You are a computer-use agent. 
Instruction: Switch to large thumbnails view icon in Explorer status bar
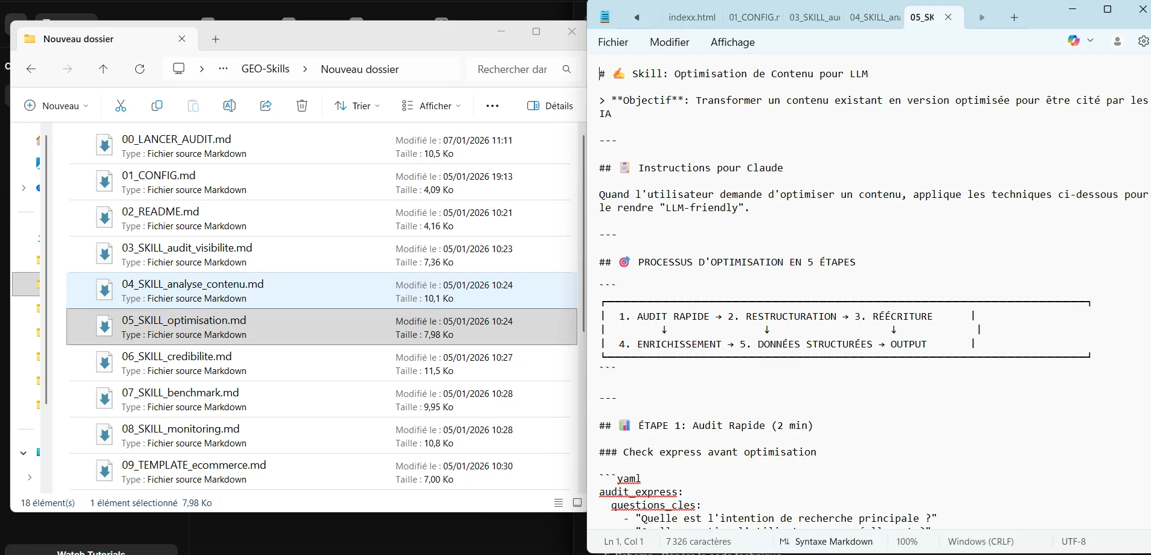577,503
